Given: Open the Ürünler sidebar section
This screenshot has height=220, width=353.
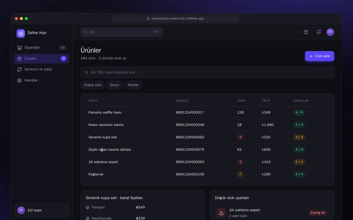Looking at the screenshot, I should (42, 59).
